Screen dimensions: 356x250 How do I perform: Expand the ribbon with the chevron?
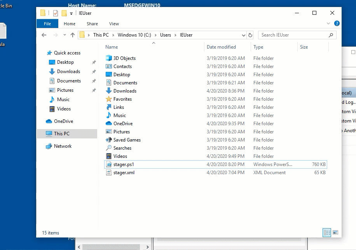328,23
